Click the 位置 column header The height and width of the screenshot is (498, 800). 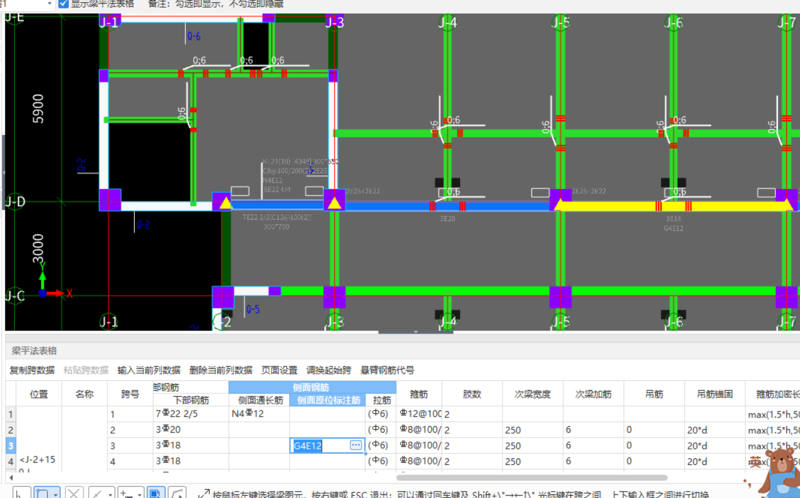39,394
